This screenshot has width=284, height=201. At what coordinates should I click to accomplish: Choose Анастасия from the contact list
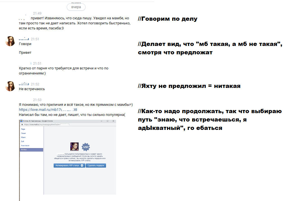pyautogui.click(x=25, y=146)
